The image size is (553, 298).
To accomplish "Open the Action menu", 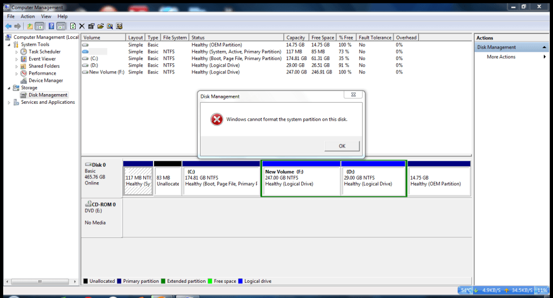I will tap(28, 16).
